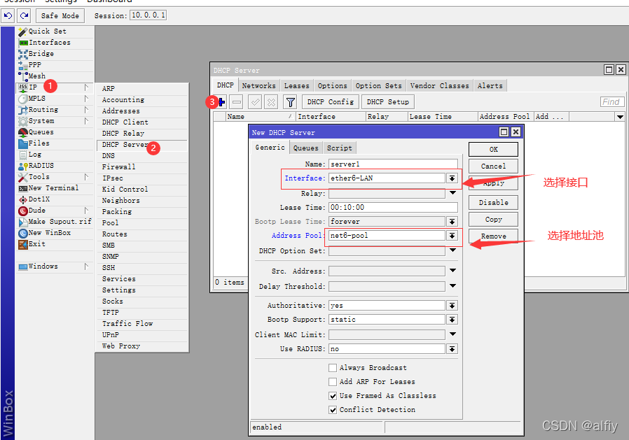Open DHCP Server column selector dropdown
This screenshot has height=440, width=629.
(x=620, y=117)
